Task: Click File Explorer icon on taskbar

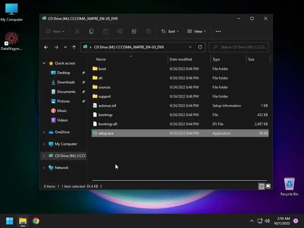Action: (23, 221)
